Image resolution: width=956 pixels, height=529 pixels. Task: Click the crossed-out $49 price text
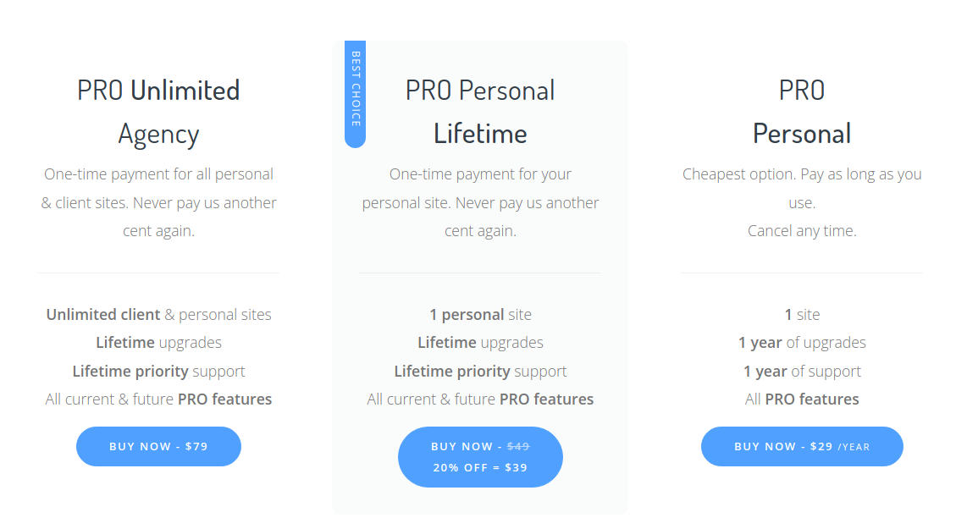click(518, 446)
